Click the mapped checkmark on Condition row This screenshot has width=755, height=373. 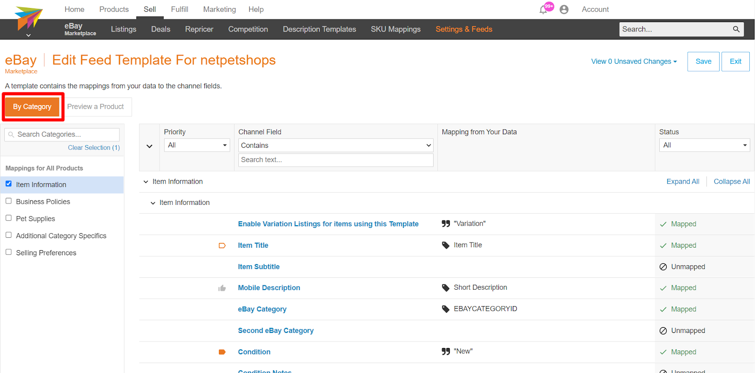(663, 352)
